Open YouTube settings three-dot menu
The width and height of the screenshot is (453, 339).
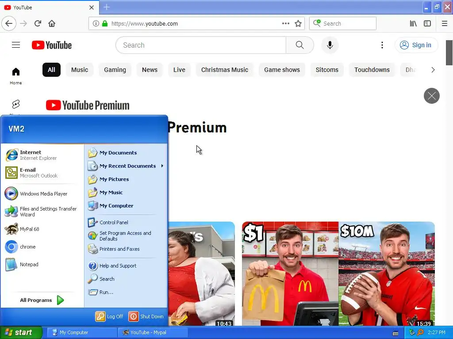coord(382,45)
